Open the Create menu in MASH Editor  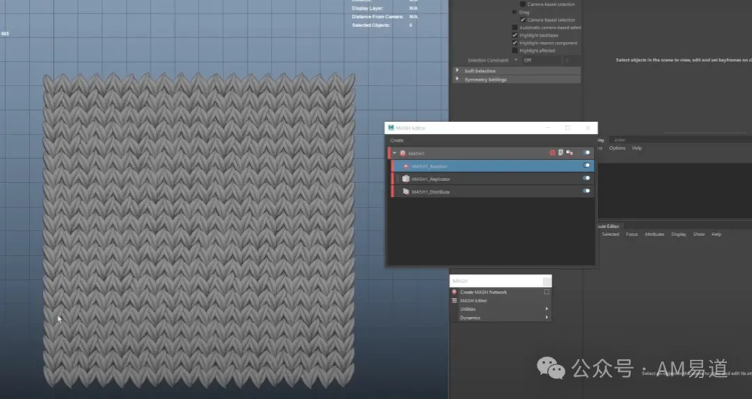pyautogui.click(x=397, y=141)
